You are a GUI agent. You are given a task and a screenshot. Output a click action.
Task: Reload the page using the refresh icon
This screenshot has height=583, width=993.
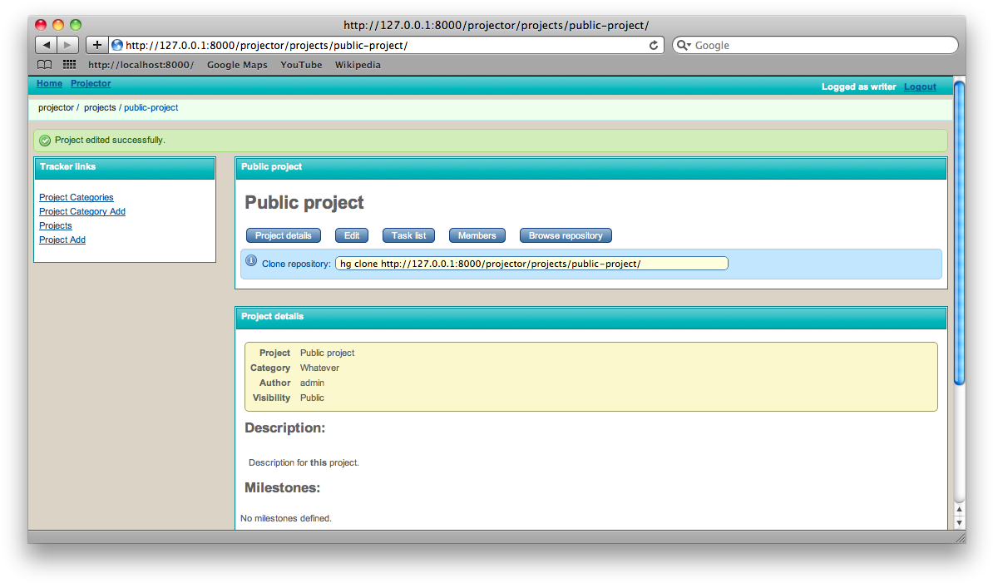654,45
